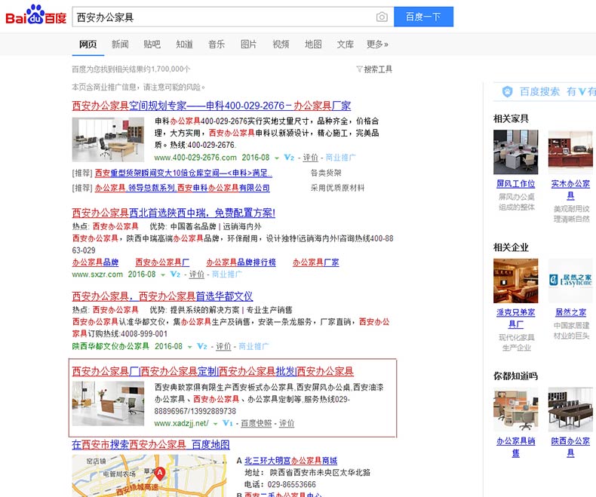This screenshot has height=497, width=596.
Task: Open the 在西安市搜索 百度地图 link
Action: pyautogui.click(x=151, y=444)
